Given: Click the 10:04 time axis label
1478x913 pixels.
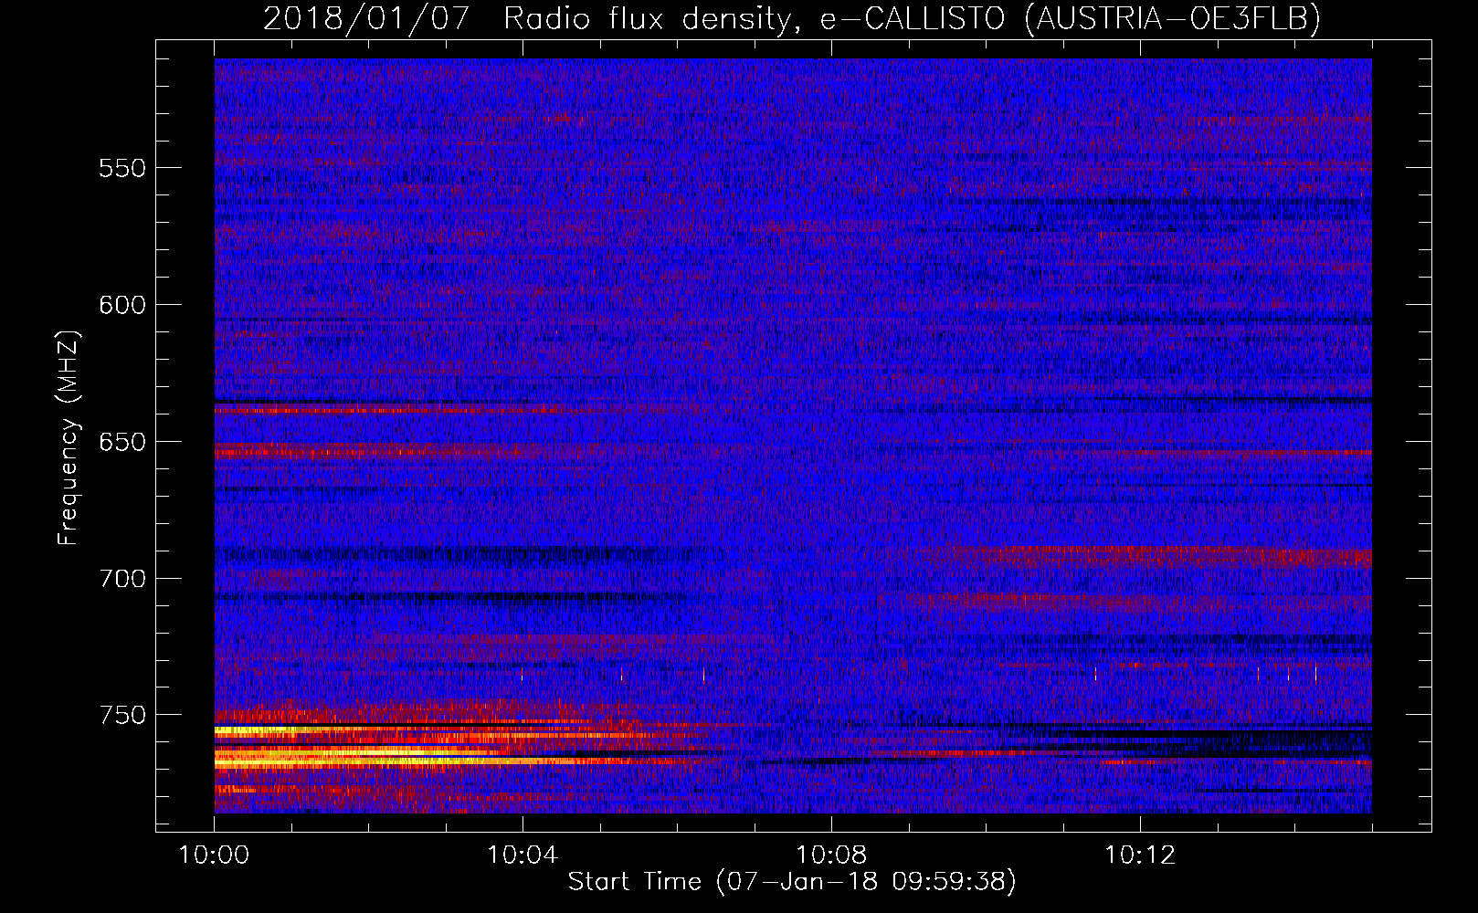Looking at the screenshot, I should [x=523, y=855].
